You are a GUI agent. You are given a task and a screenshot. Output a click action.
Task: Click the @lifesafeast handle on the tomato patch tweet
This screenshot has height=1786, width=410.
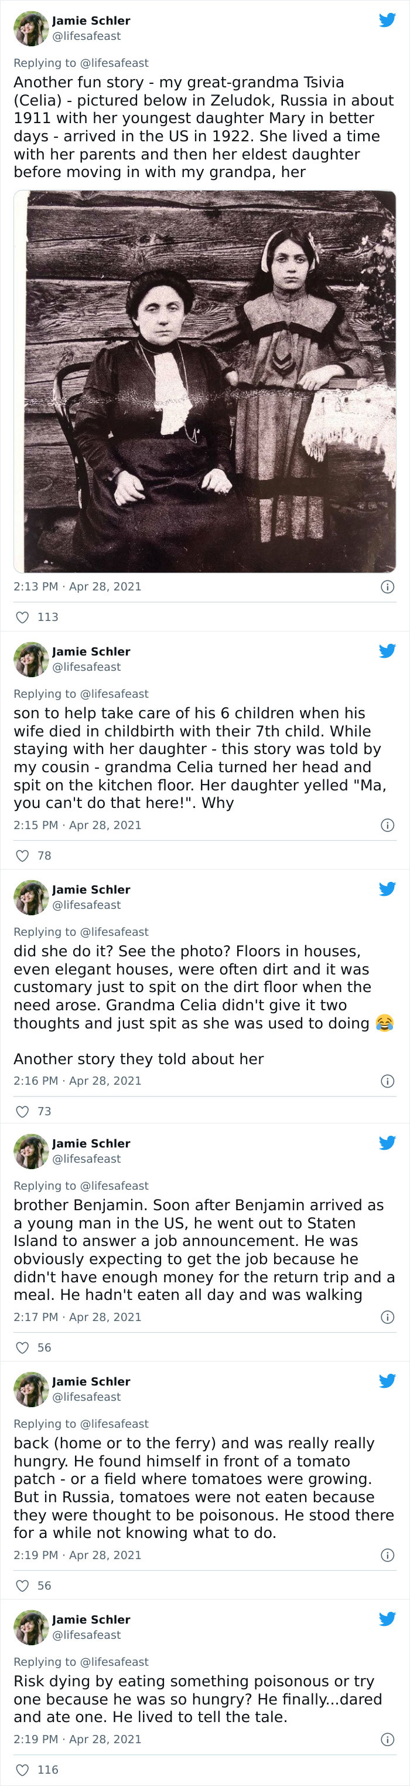point(86,1397)
